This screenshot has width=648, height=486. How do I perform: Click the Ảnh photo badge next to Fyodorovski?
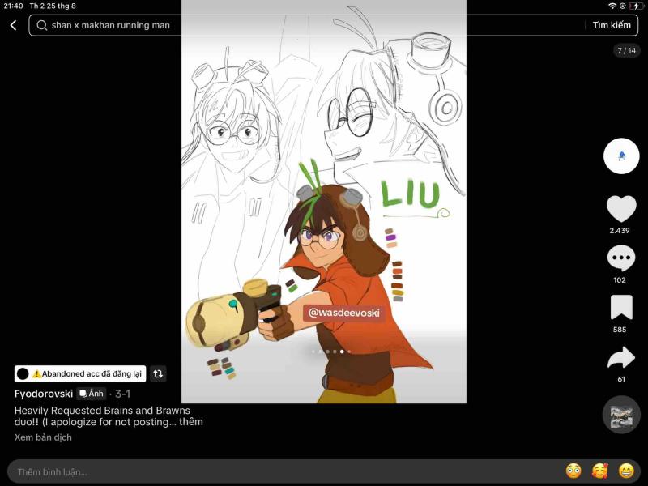(91, 394)
